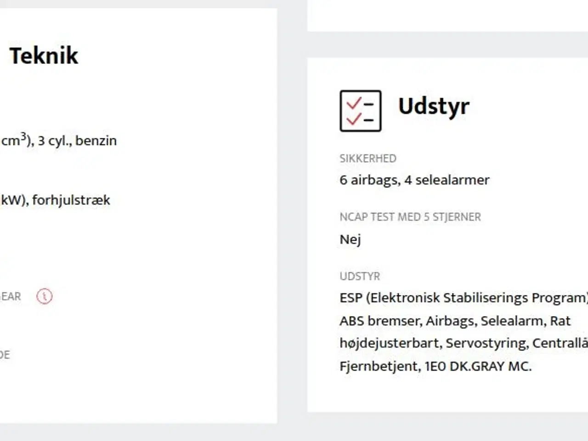
Task: Click the text '6 airbags, 4 selealarmer'
Action: tap(414, 180)
